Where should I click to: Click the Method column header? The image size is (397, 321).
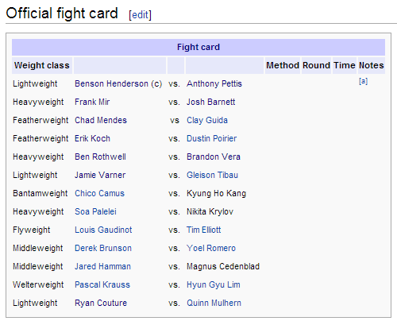point(283,65)
